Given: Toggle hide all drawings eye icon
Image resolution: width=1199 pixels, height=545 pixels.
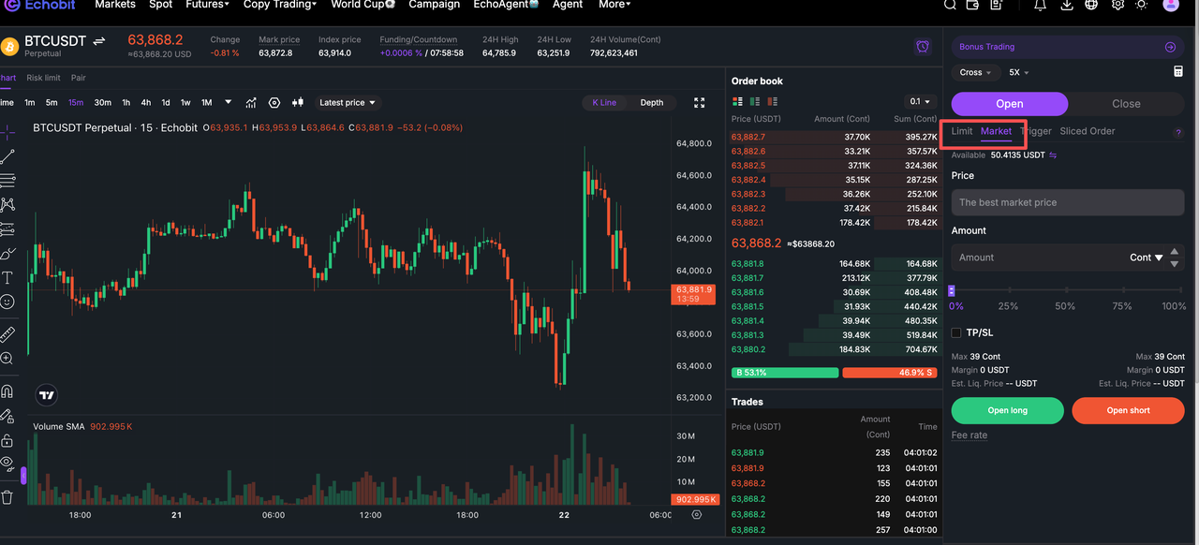Looking at the screenshot, I should pos(7,463).
